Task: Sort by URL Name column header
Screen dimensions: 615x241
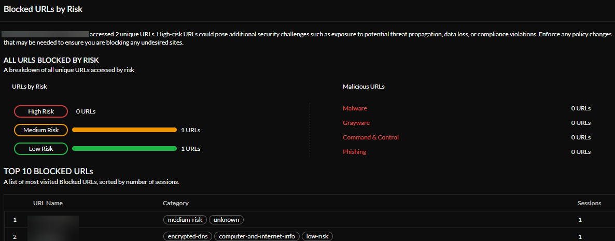Action: [x=48, y=203]
